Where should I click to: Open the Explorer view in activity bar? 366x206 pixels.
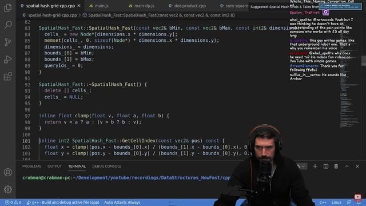pos(7,7)
